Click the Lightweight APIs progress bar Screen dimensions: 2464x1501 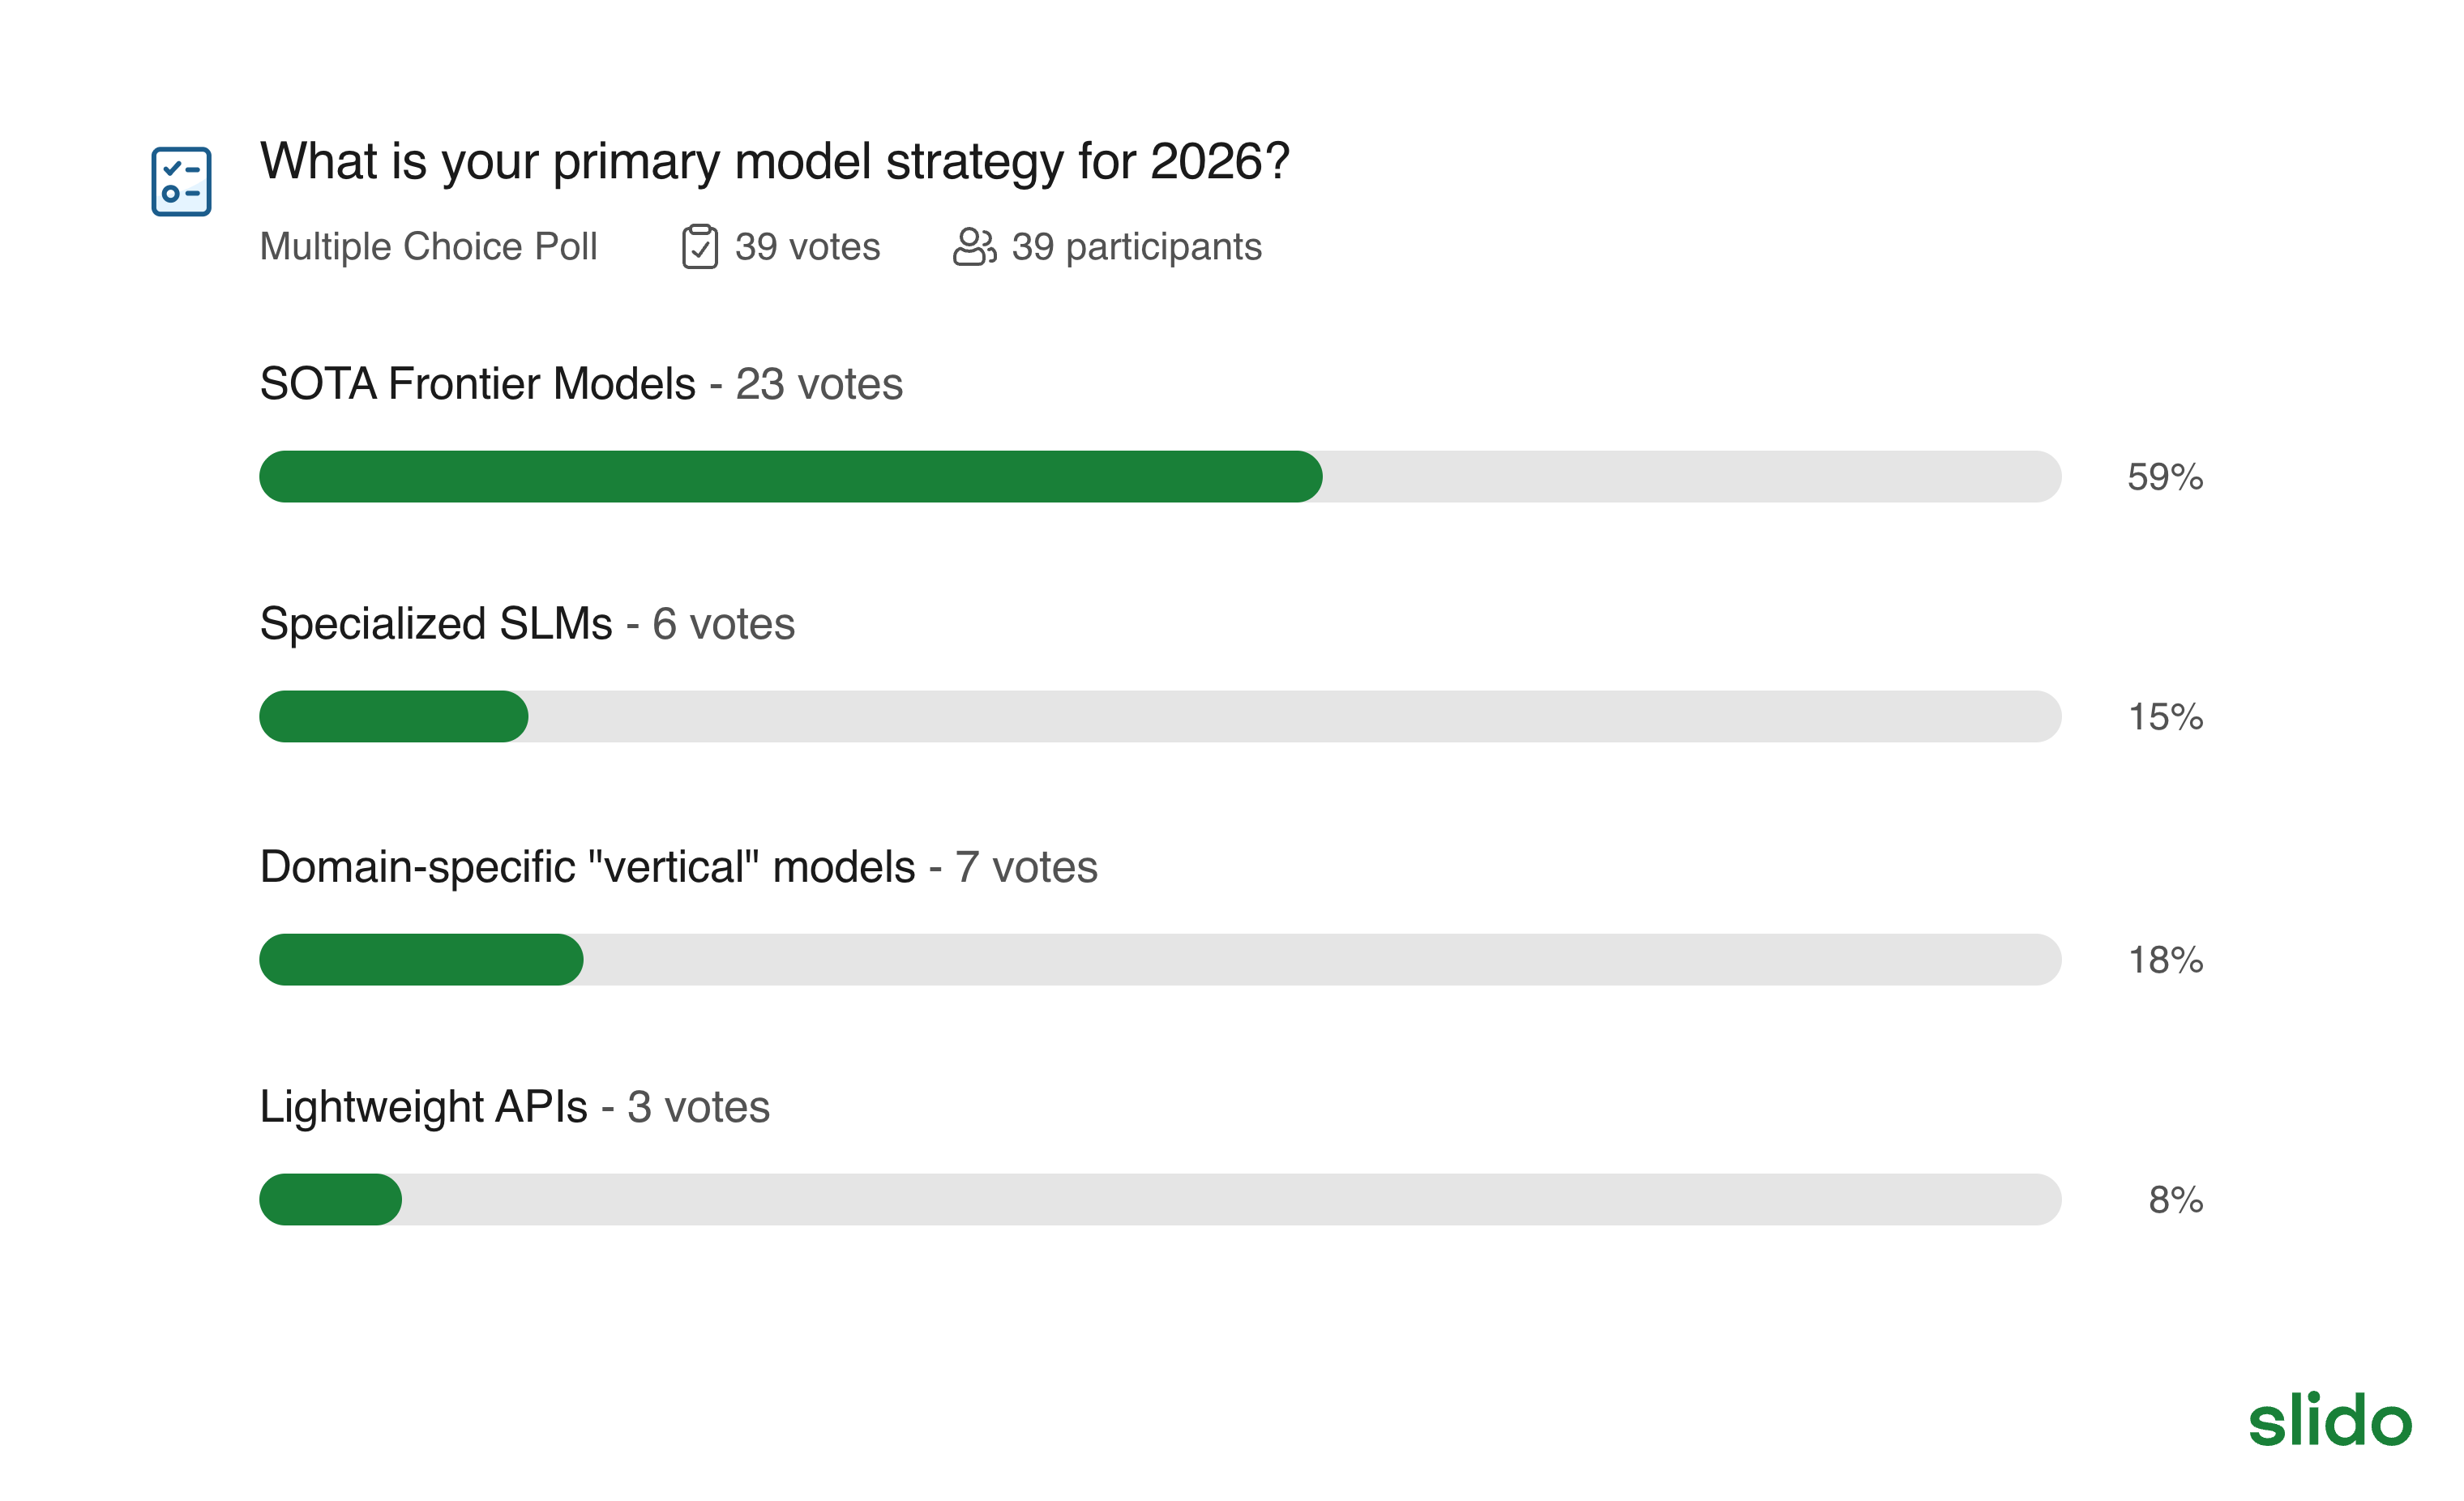1160,1200
